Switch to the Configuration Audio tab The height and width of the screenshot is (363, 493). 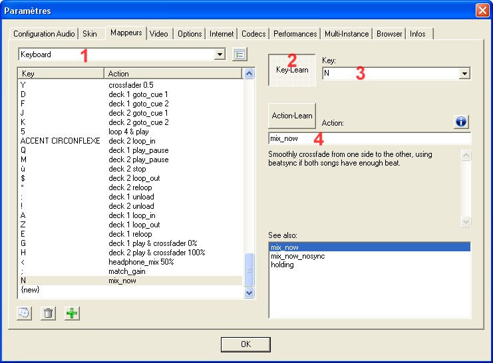coord(44,33)
